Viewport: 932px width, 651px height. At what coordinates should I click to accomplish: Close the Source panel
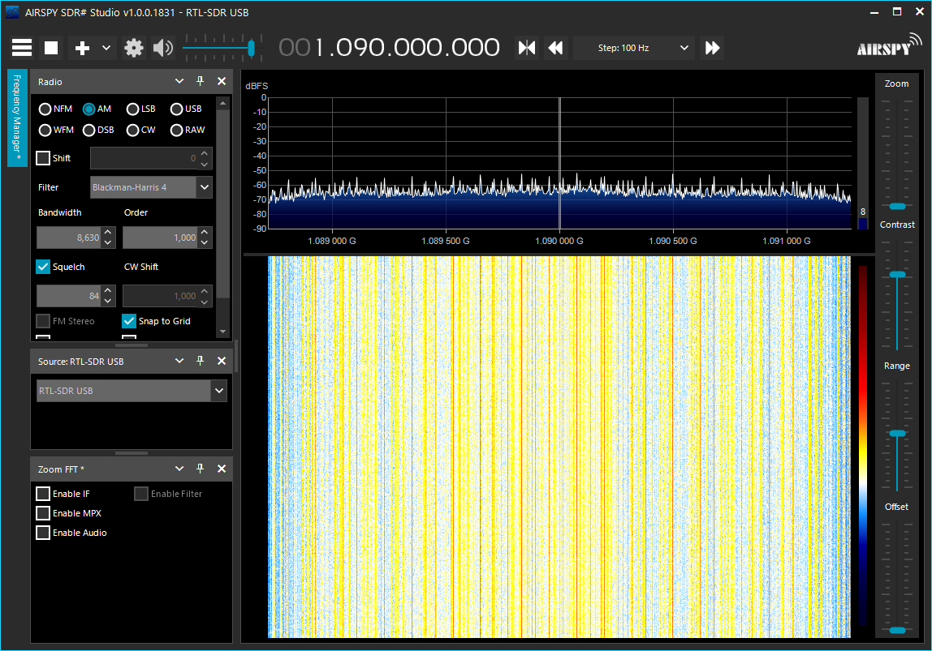pos(222,361)
